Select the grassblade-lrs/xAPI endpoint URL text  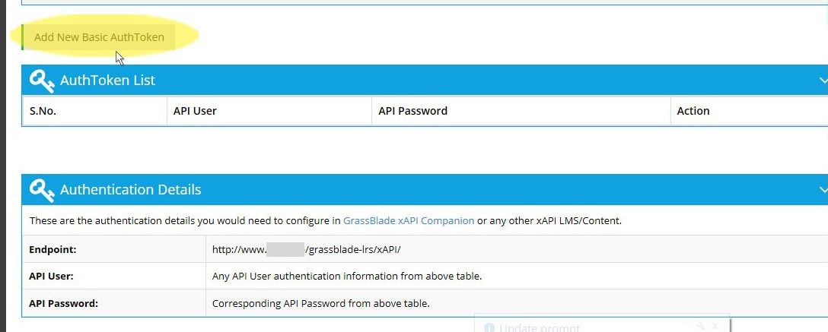306,249
